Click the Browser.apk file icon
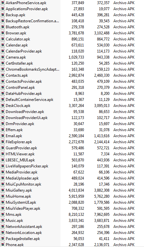 3,33
